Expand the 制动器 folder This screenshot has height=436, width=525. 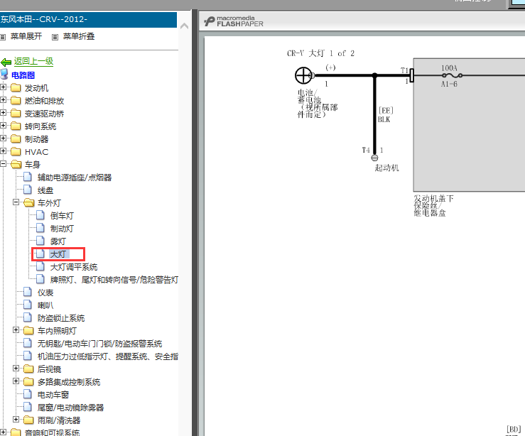[x=4, y=138]
